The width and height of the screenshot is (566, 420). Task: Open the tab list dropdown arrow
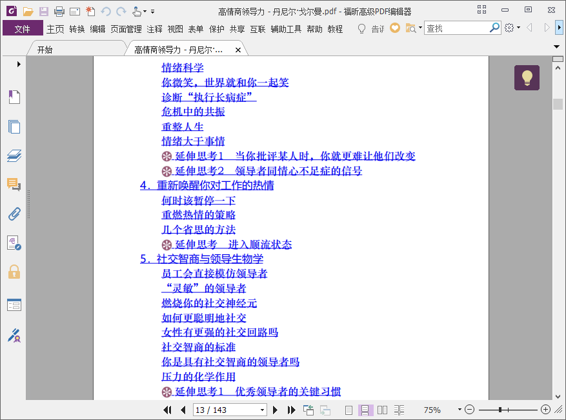pyautogui.click(x=556, y=46)
